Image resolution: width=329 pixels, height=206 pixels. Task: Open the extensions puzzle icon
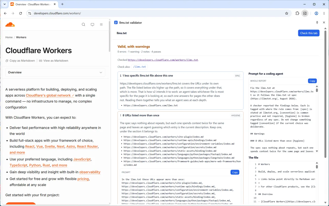tap(297, 13)
